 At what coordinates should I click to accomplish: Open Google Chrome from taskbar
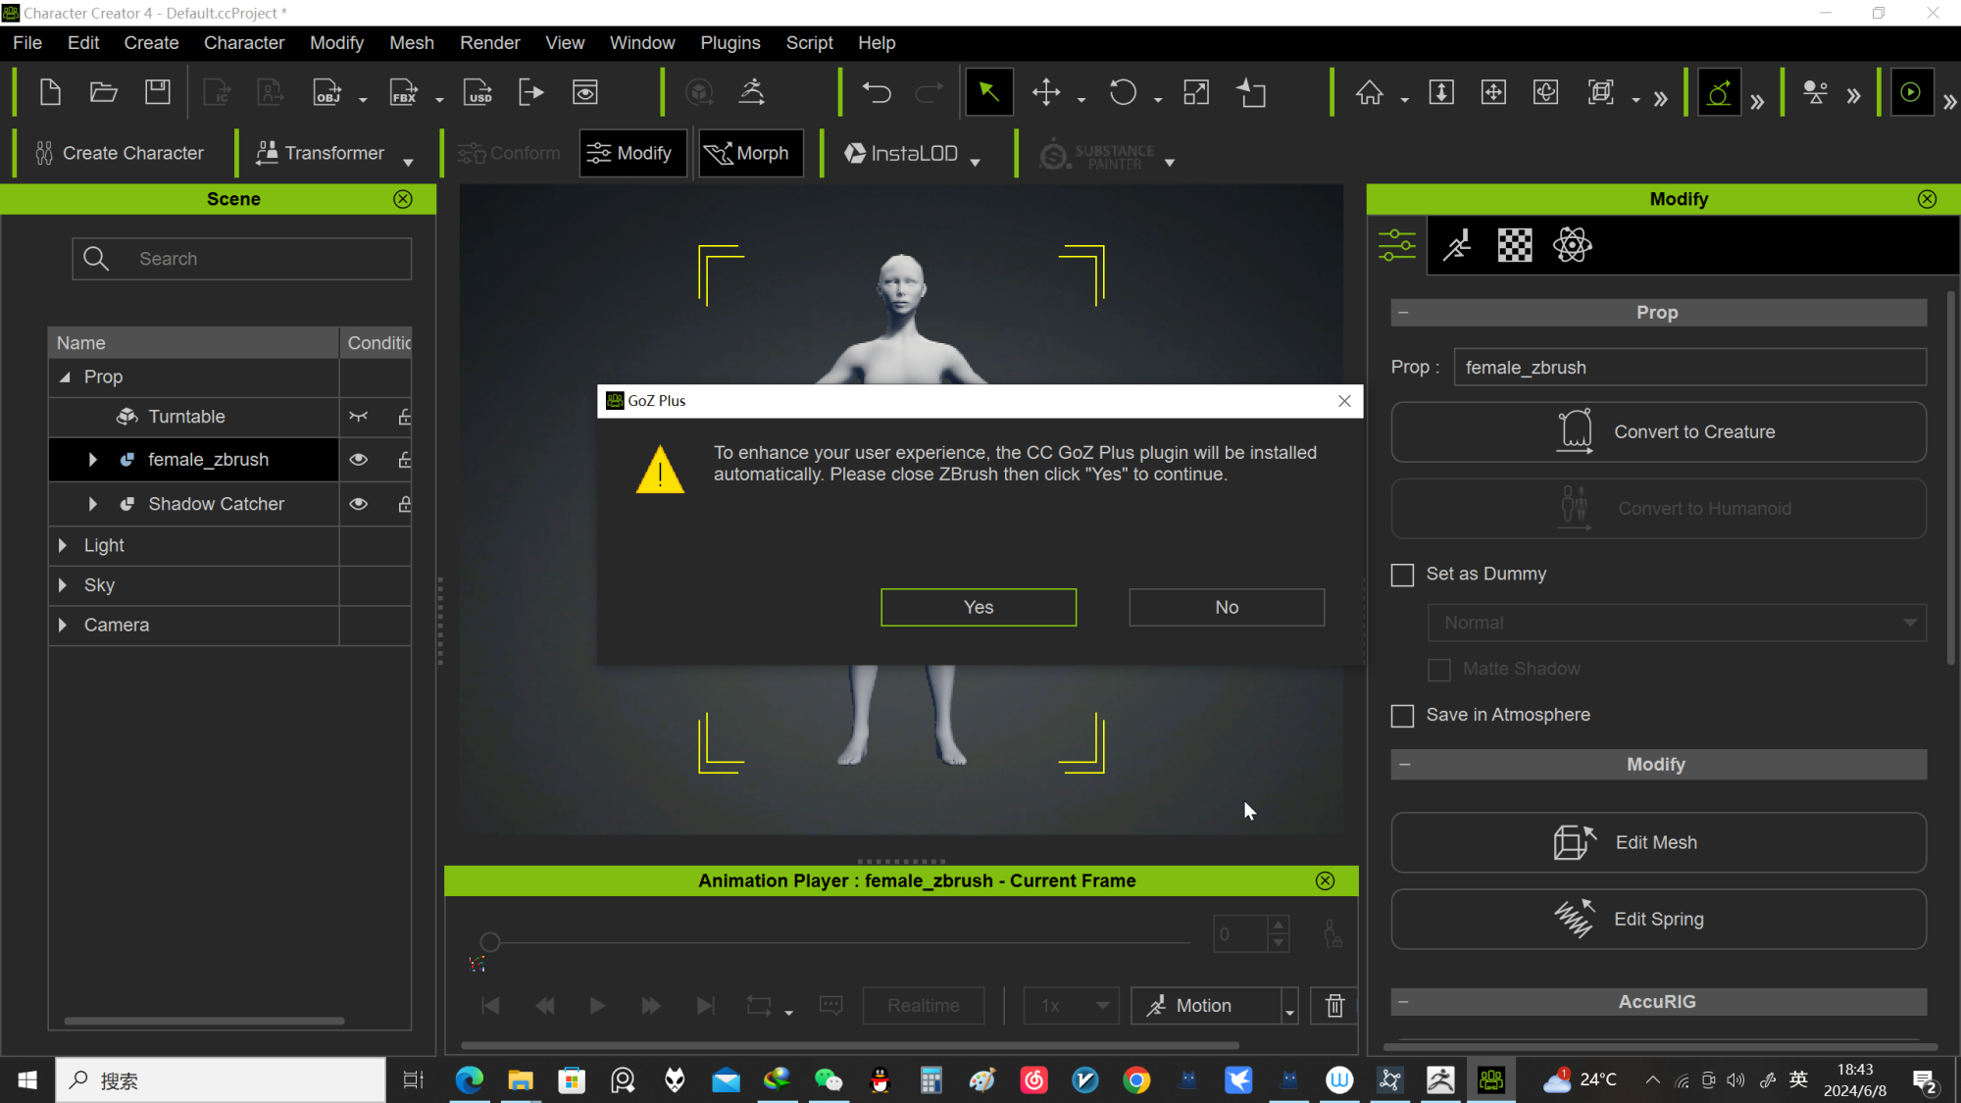[1136, 1080]
